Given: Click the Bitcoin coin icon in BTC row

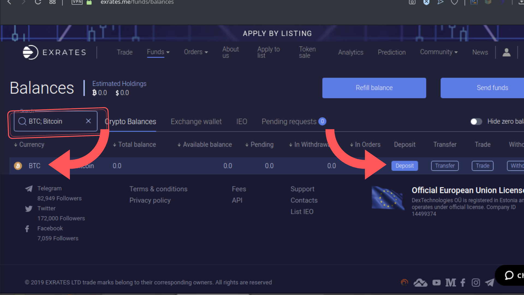Looking at the screenshot, I should 18,166.
